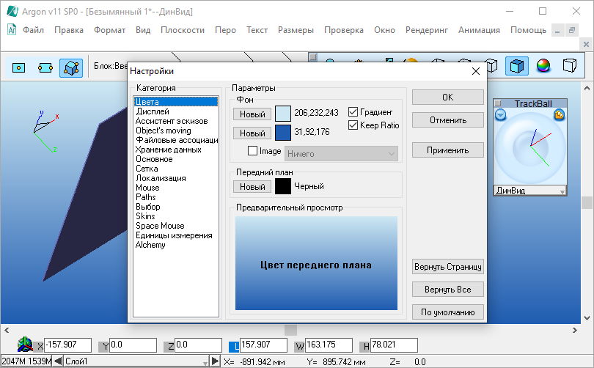Click the vertical scrollbar thumb in viewport

(587, 202)
